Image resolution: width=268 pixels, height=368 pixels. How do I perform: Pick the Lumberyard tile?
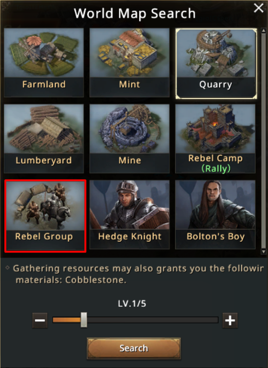[x=44, y=138]
